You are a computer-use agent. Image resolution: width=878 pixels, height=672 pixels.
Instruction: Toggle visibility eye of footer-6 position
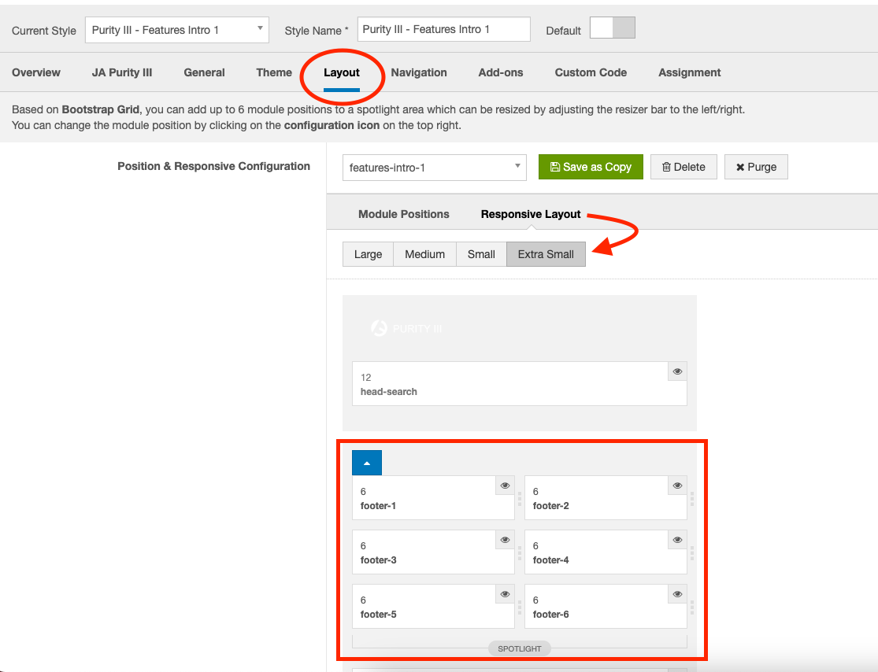click(x=677, y=594)
